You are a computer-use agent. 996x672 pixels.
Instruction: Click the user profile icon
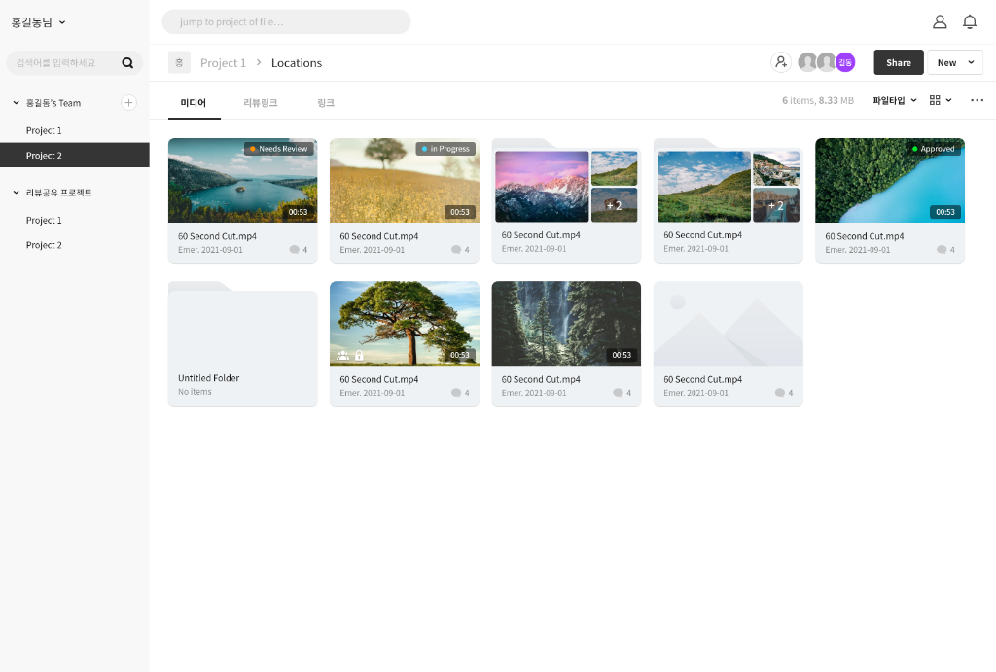pos(940,21)
